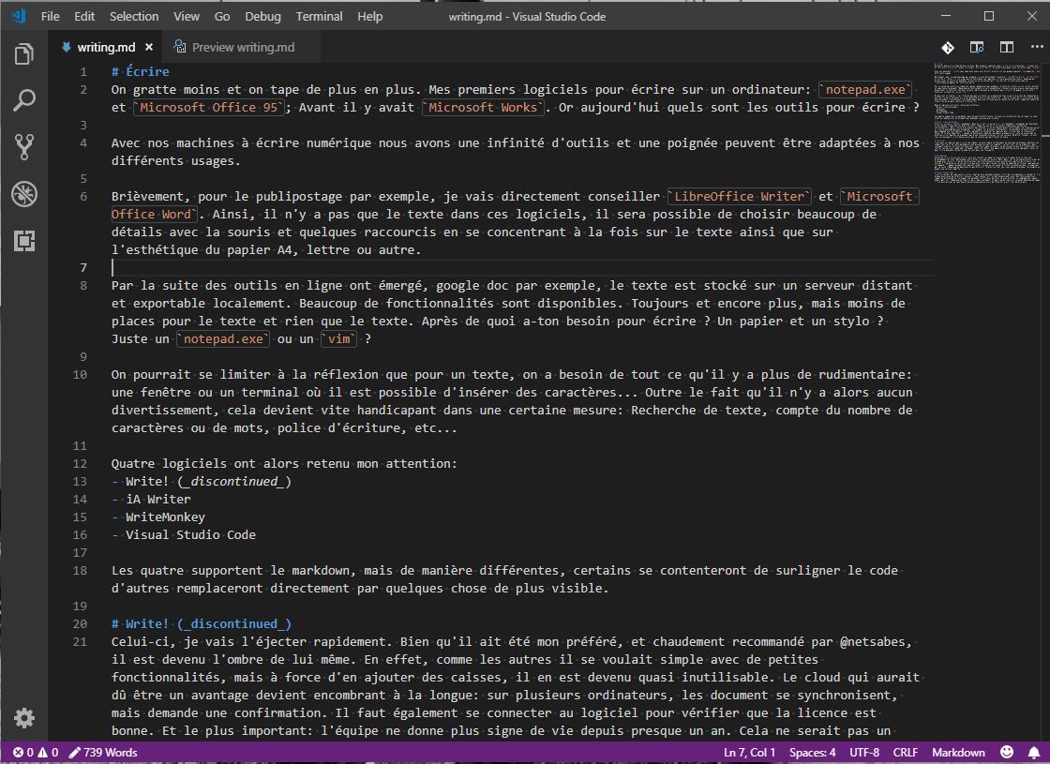
Task: Open the Terminal menu
Action: coord(319,16)
